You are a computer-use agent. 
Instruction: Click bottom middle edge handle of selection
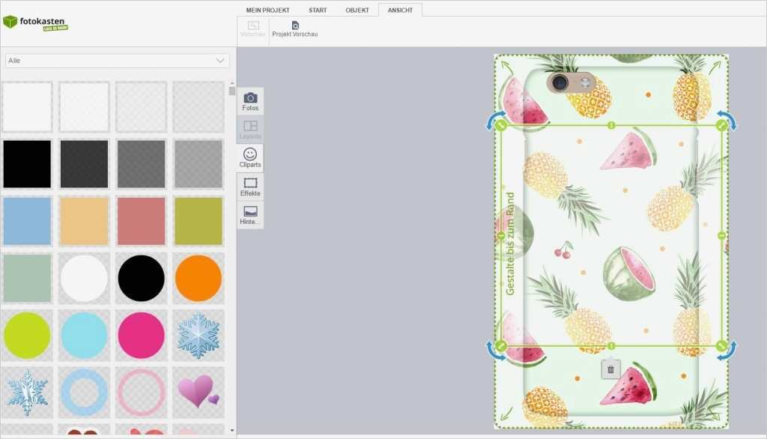click(x=611, y=345)
